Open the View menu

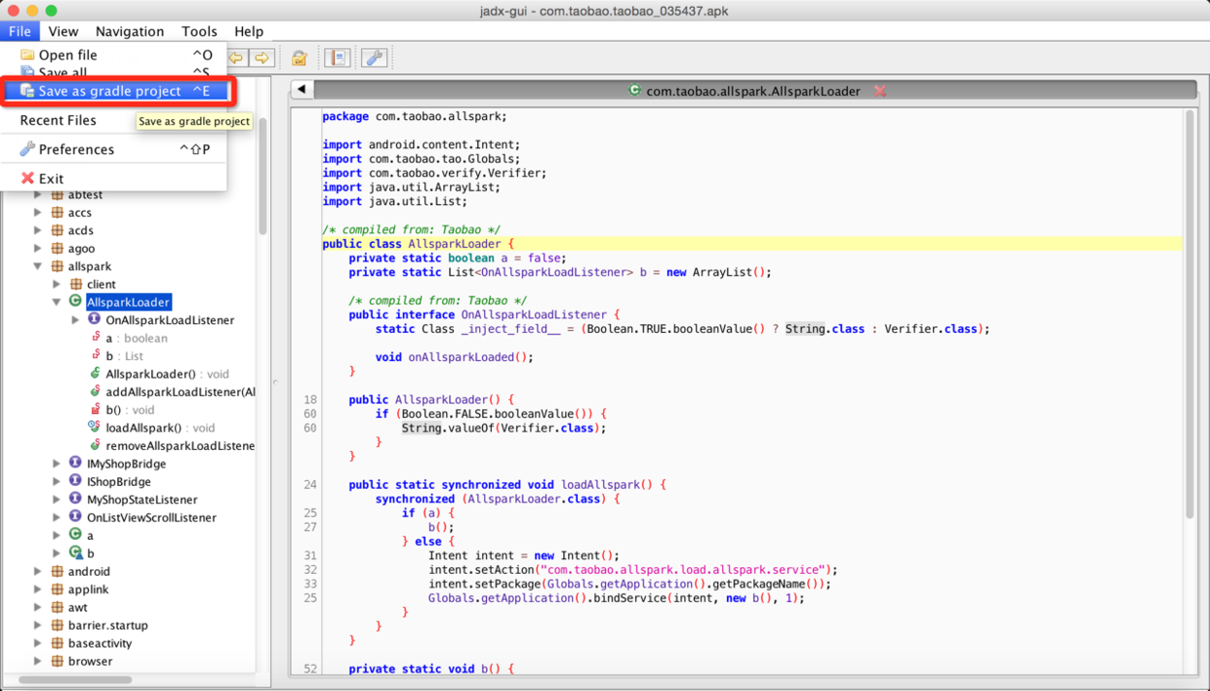(63, 31)
